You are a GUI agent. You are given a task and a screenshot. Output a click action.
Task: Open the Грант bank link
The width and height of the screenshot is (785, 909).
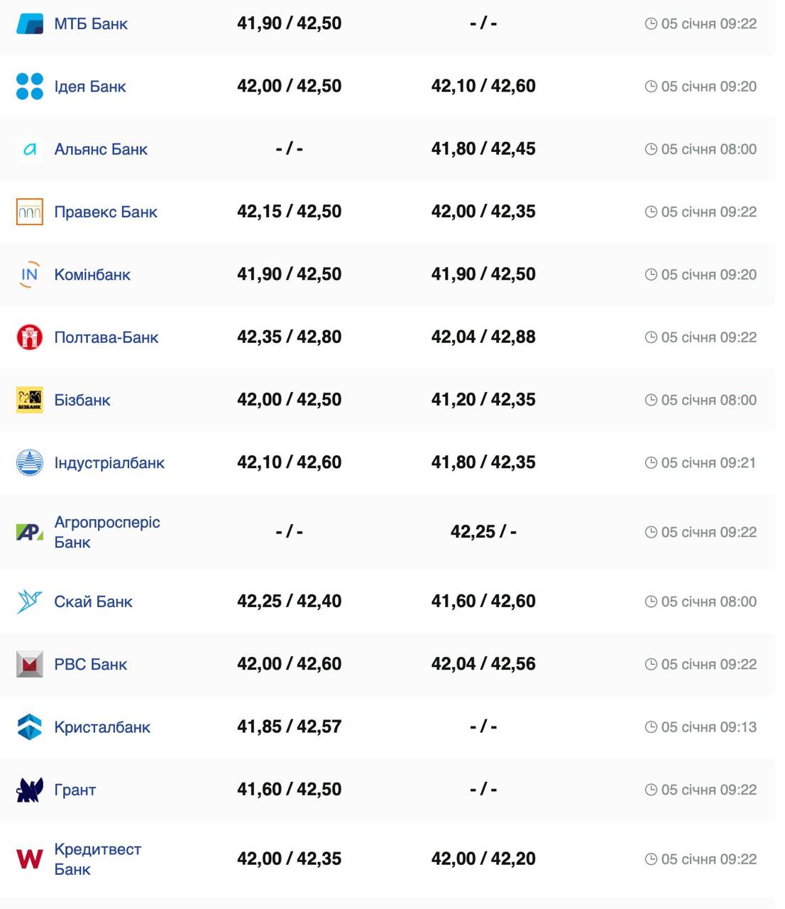click(x=75, y=790)
